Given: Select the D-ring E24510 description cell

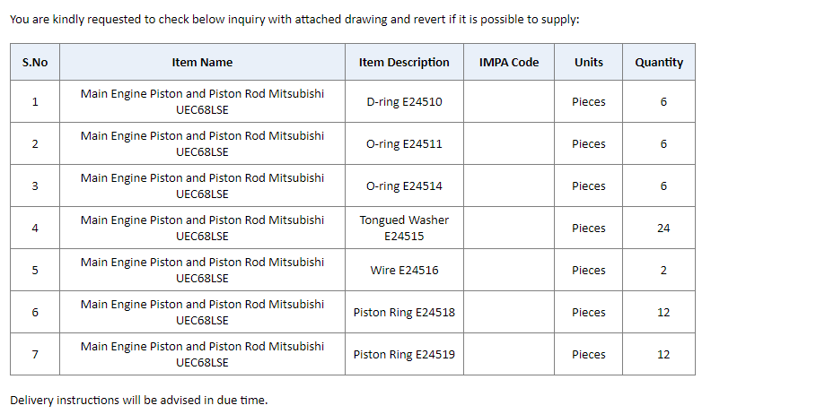Looking at the screenshot, I should pos(404,101).
